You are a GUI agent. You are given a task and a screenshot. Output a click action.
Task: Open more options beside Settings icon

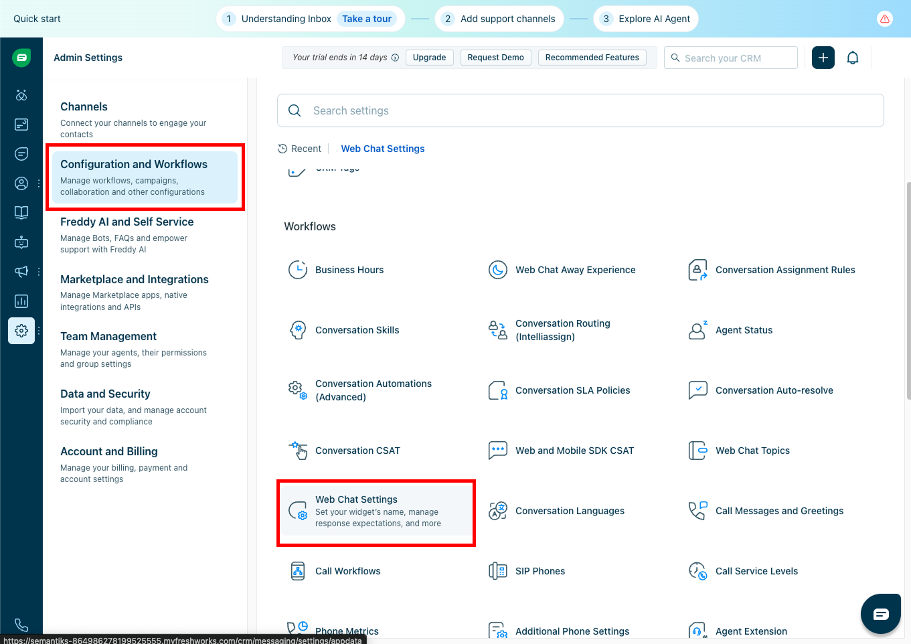coord(39,331)
